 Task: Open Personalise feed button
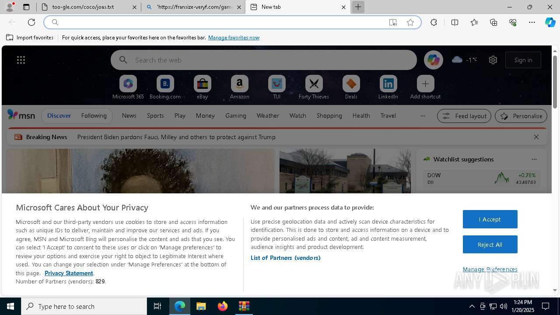pos(521,116)
